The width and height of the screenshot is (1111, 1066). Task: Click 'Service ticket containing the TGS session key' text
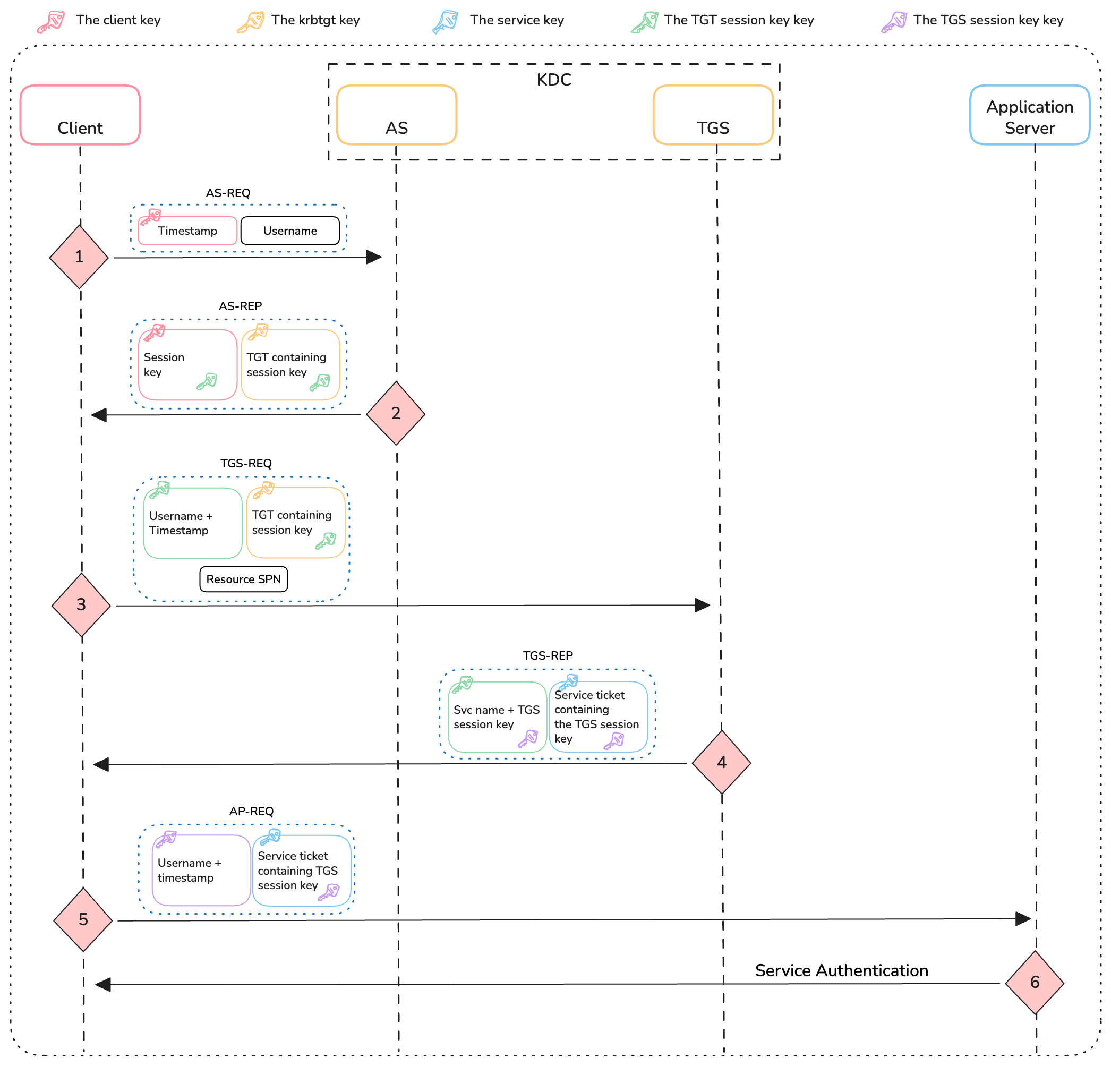click(x=596, y=717)
